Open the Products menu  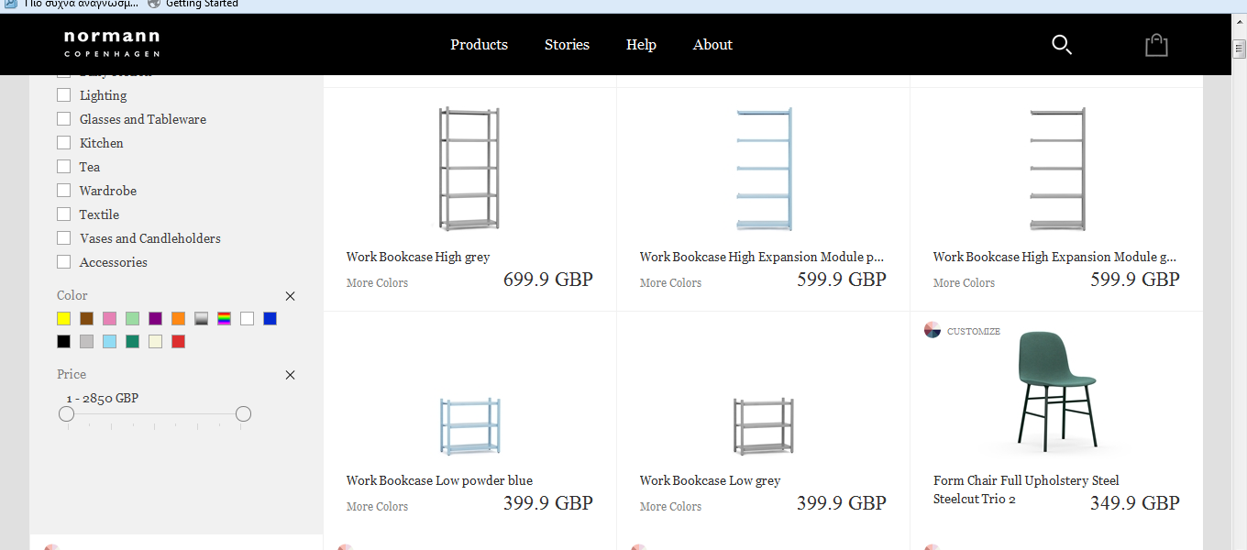coord(479,45)
